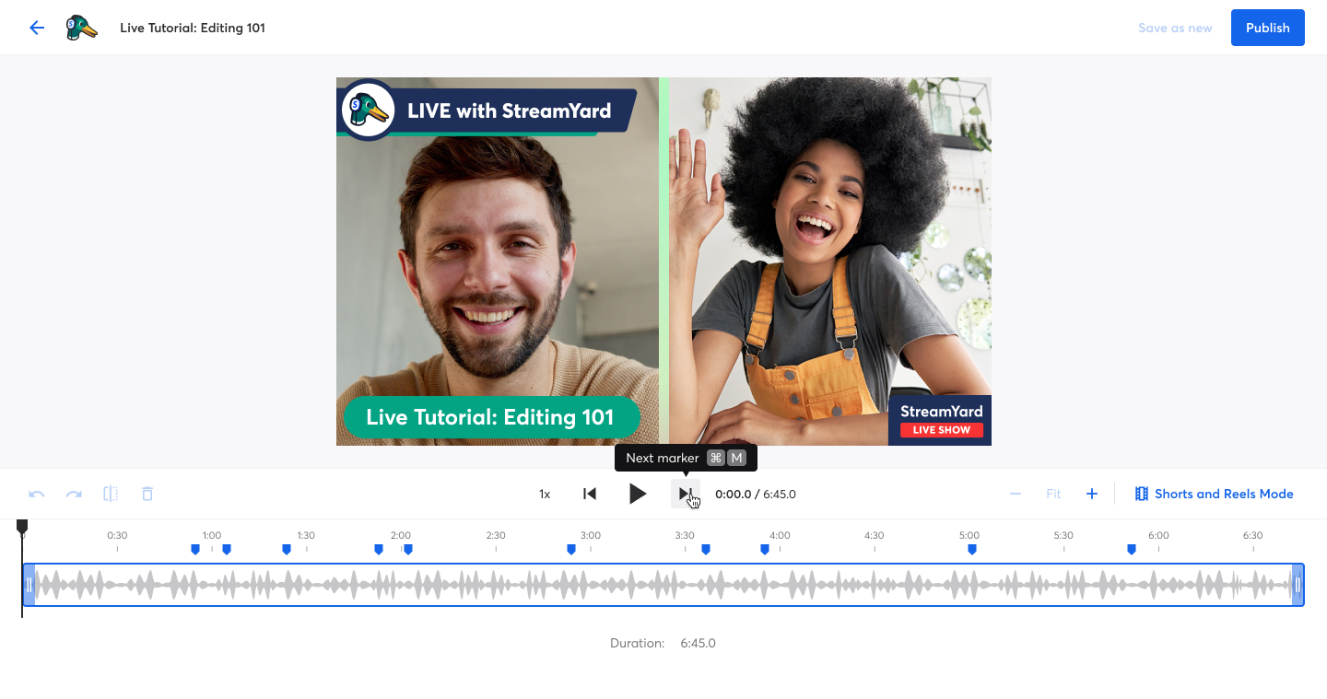Split the clip at the playhead
Viewport: 1327px width, 699px height.
coord(111,494)
